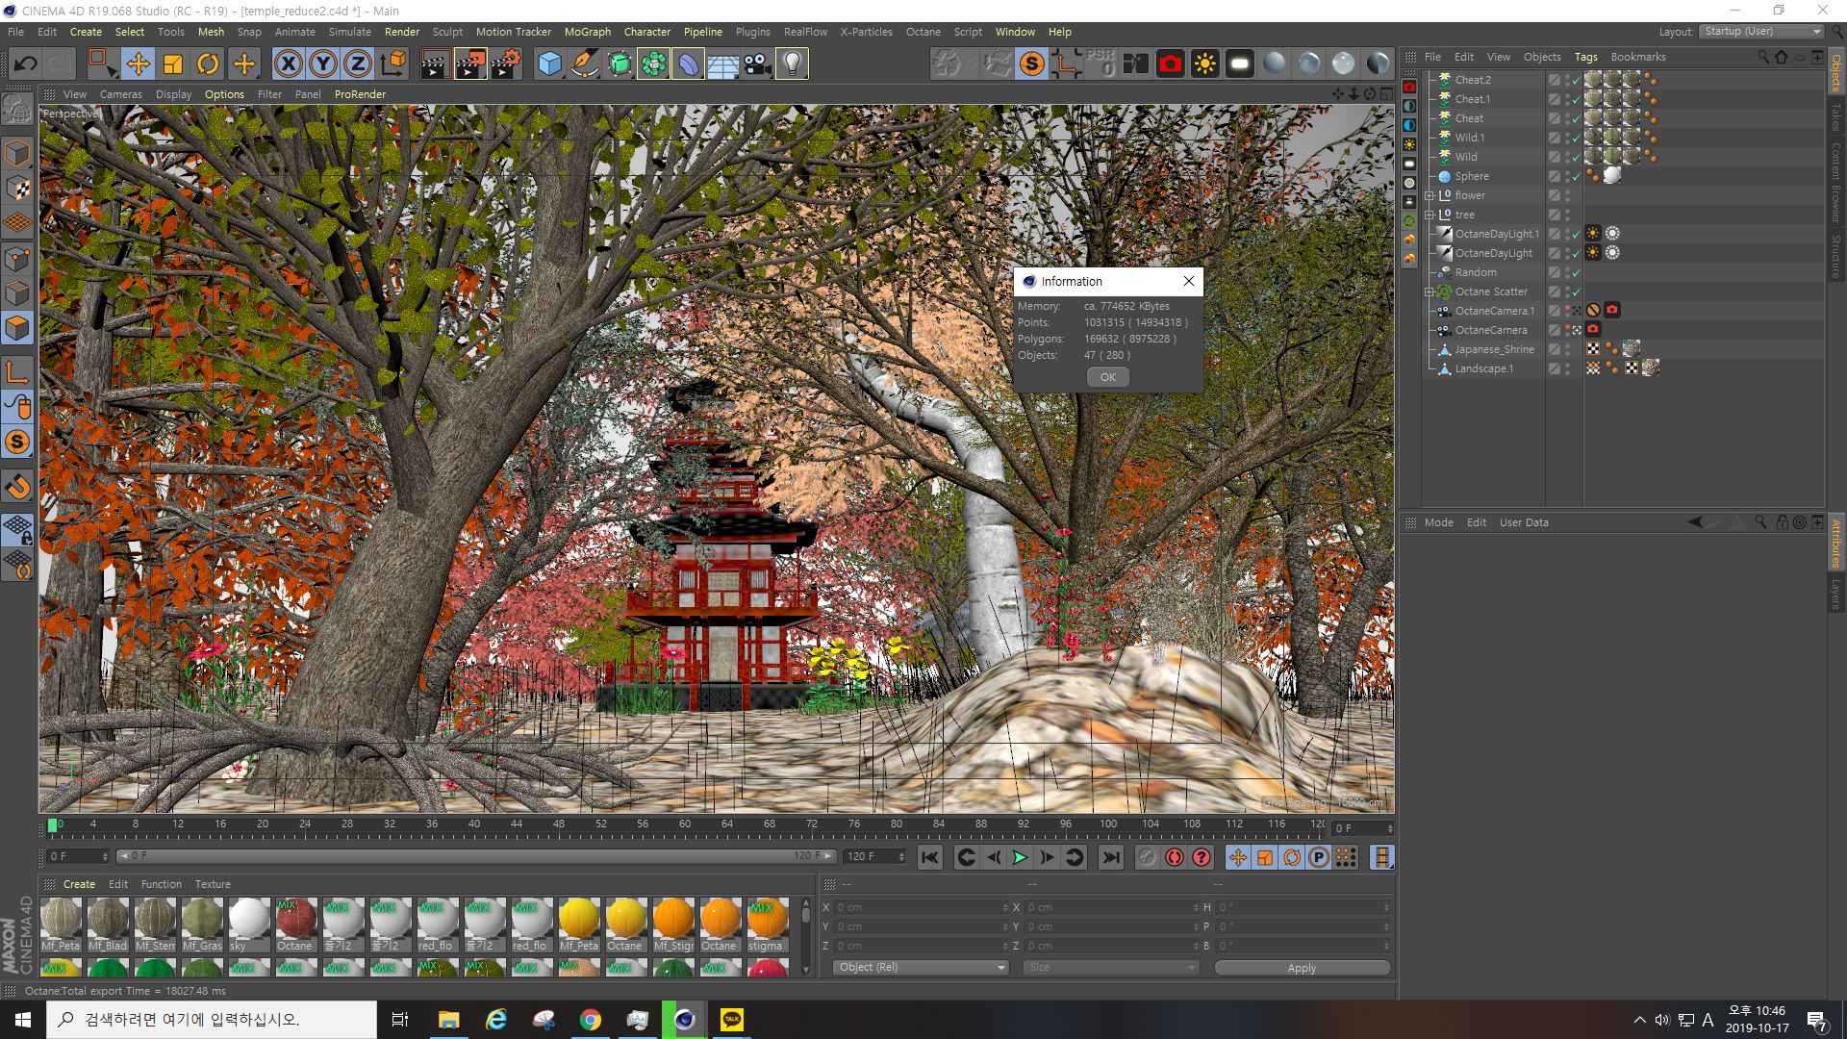The height and width of the screenshot is (1039, 1847).
Task: Toggle Y axis lock
Action: [323, 64]
